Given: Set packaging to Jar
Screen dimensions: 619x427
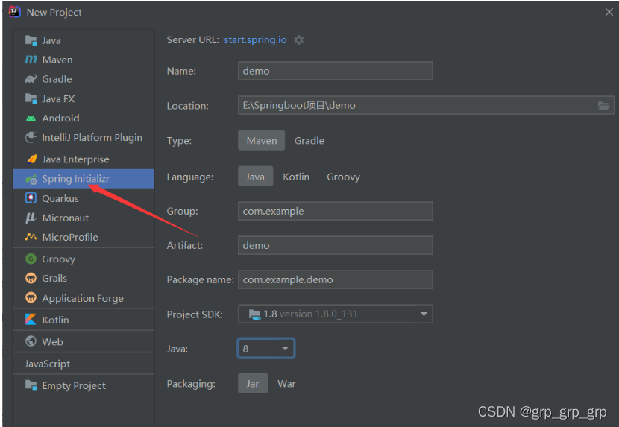Looking at the screenshot, I should tap(253, 383).
